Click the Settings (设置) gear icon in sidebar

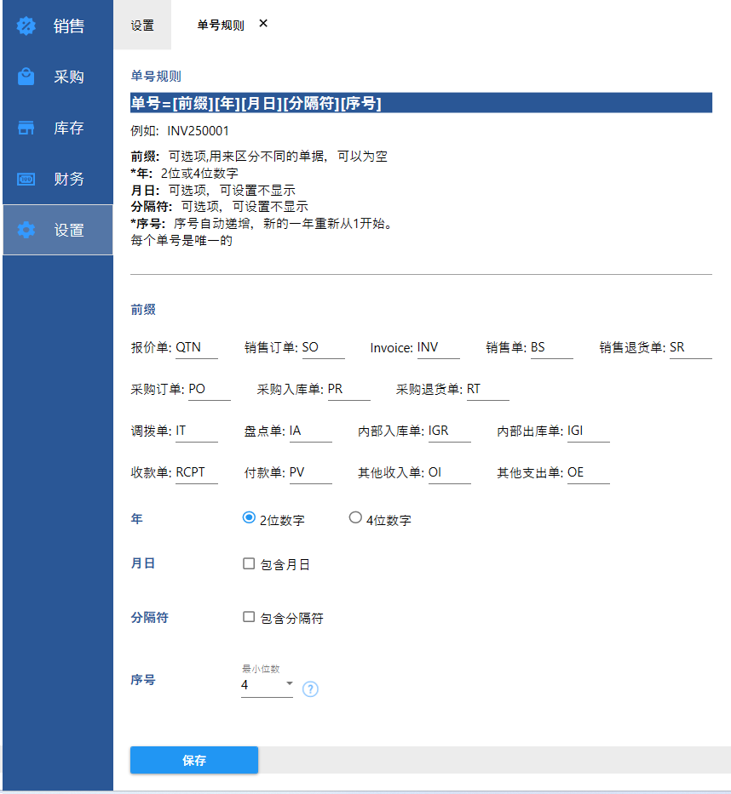coord(26,230)
